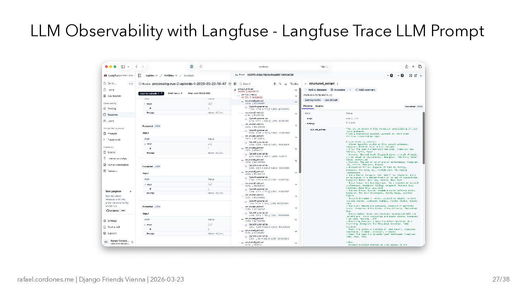Screen dimensions: 527x297
Task: Toggle the Timeline view in trace tree
Action: [x=294, y=84]
